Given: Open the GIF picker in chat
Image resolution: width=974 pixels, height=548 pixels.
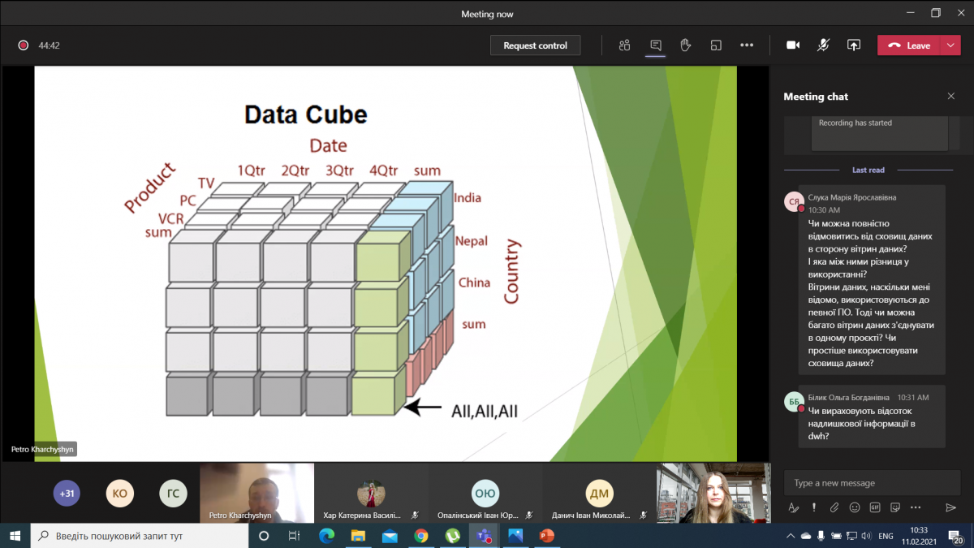Looking at the screenshot, I should 875,507.
